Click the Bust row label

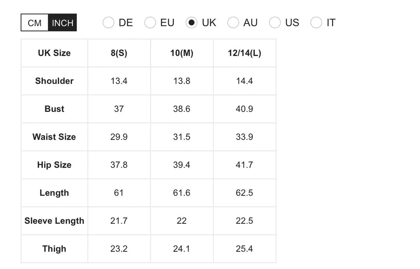pos(54,109)
